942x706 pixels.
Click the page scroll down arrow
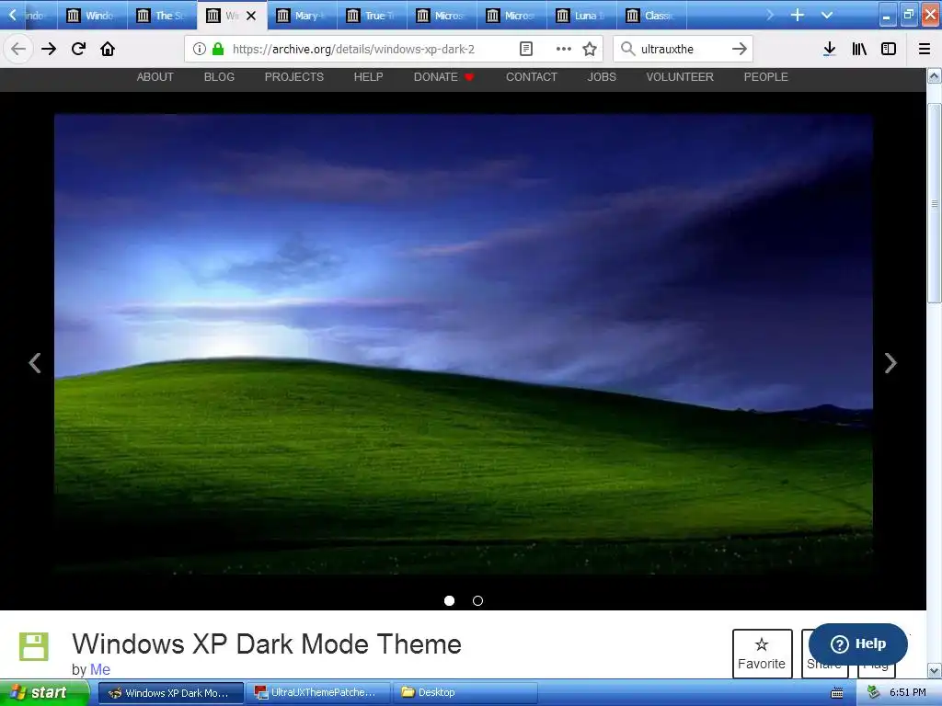(935, 670)
